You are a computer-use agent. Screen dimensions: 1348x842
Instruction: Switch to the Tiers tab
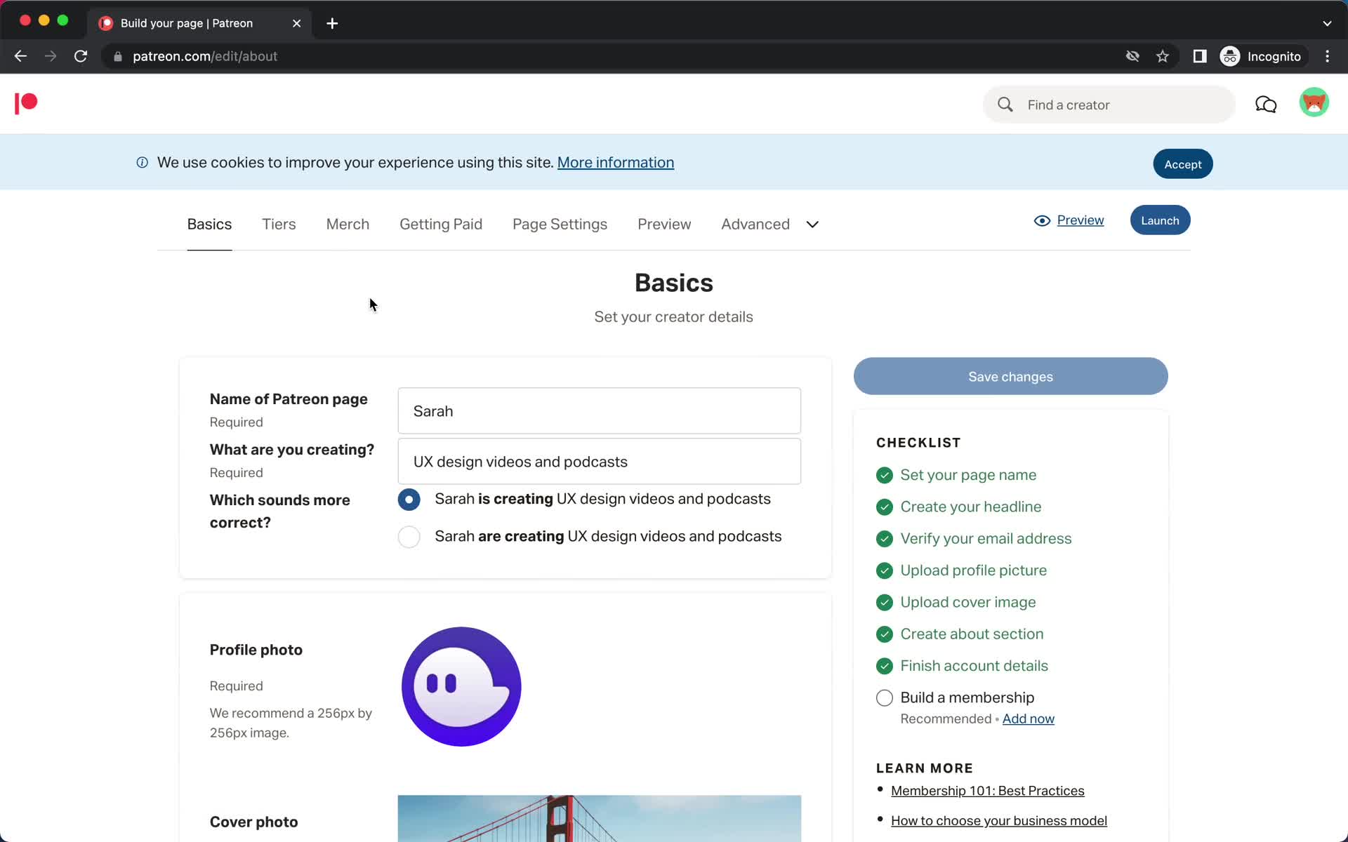(x=279, y=225)
